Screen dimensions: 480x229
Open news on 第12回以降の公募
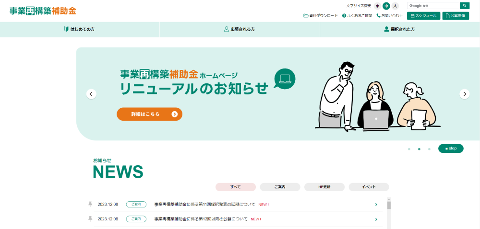(x=201, y=219)
